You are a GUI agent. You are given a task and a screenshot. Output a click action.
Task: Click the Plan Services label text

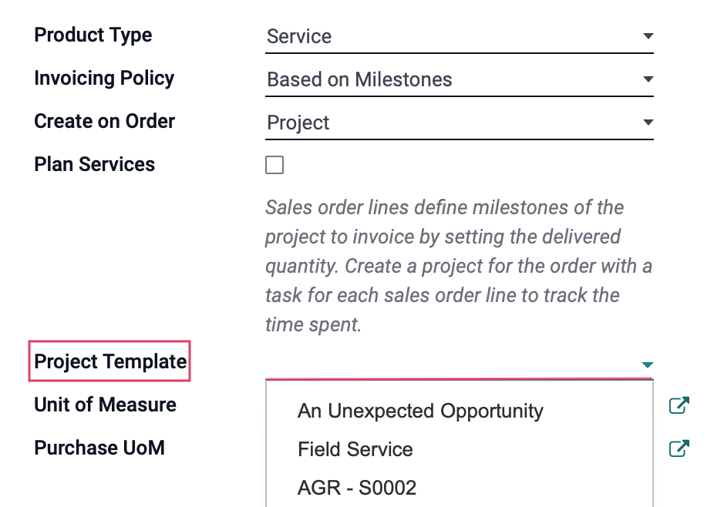click(x=94, y=164)
